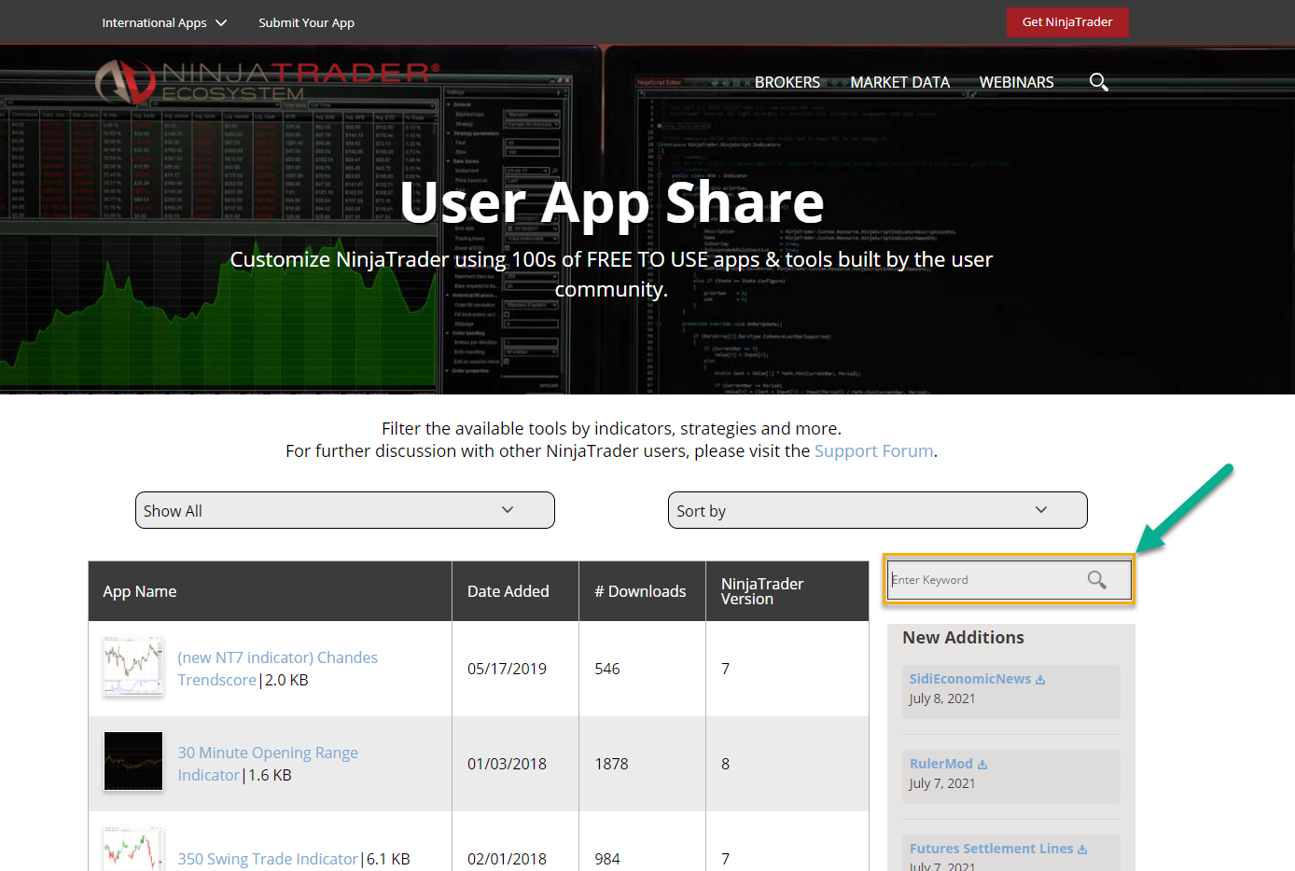This screenshot has height=871, width=1295.
Task: Open the Show All filter dropdown
Action: click(345, 510)
